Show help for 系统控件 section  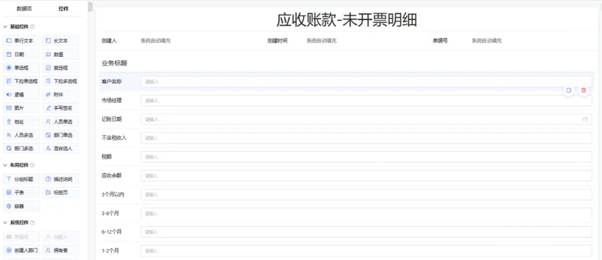32,223
